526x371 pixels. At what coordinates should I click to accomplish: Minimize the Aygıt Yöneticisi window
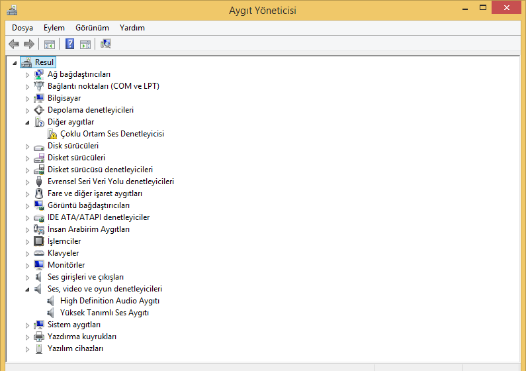(465, 8)
